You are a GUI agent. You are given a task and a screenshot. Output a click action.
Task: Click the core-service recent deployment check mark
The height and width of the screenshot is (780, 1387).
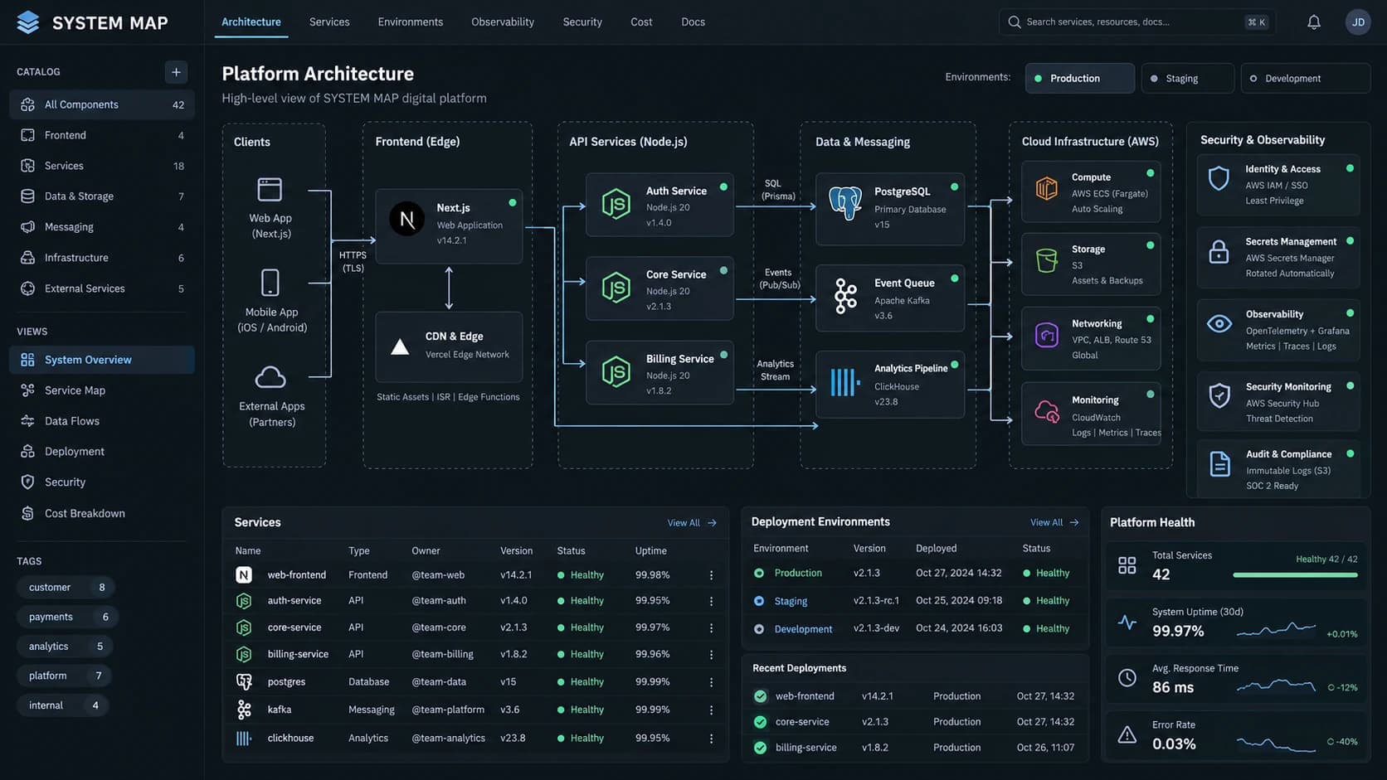point(760,722)
